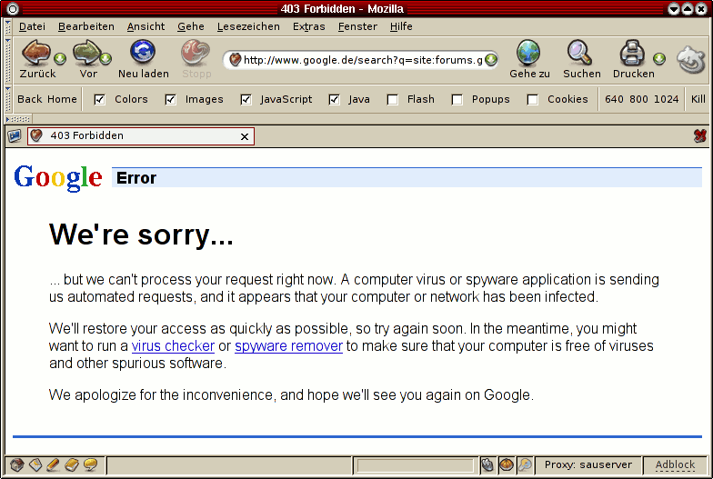Viewport: 713px width, 479px height.
Task: Click Proxy: sauserver status entry
Action: point(587,464)
